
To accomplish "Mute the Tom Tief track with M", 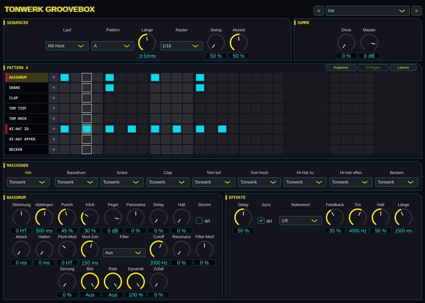I will 54,108.
